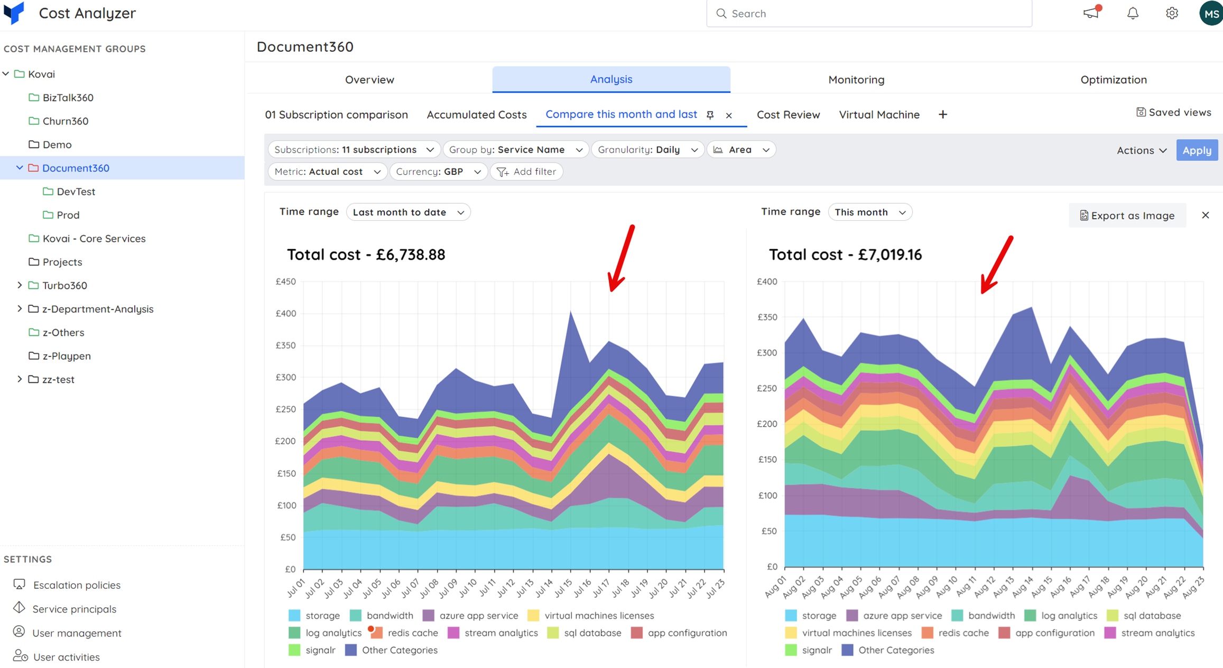Open the Virtual Machine view

(x=879, y=115)
